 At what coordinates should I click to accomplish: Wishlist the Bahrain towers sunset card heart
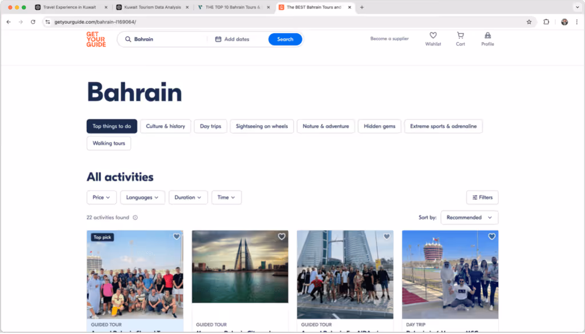282,237
